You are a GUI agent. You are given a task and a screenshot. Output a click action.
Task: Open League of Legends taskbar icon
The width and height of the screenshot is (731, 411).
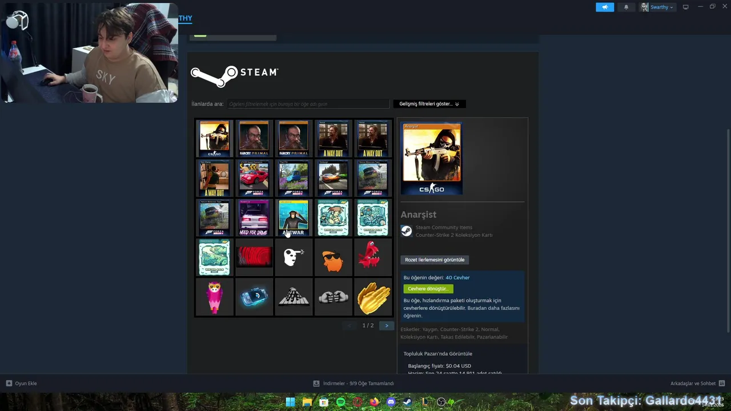click(424, 402)
